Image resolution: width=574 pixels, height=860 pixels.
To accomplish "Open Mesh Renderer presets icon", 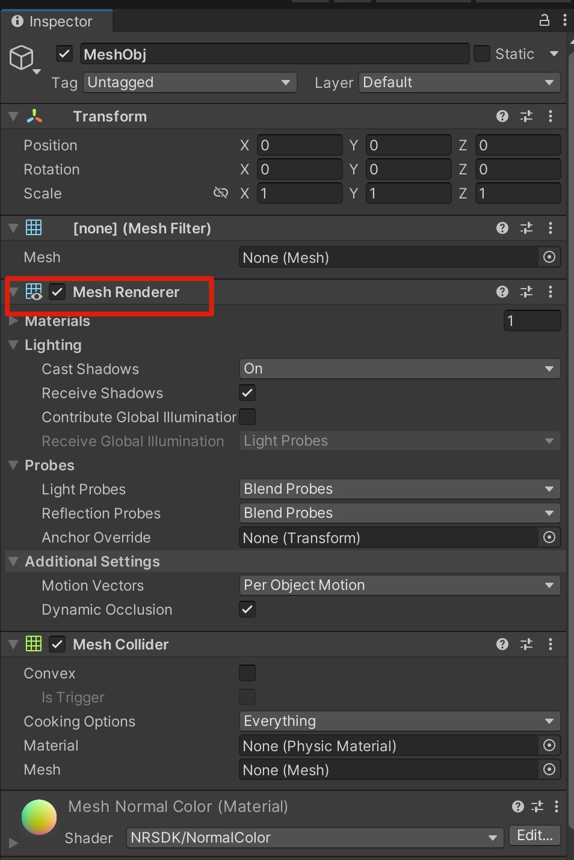I will [x=526, y=292].
